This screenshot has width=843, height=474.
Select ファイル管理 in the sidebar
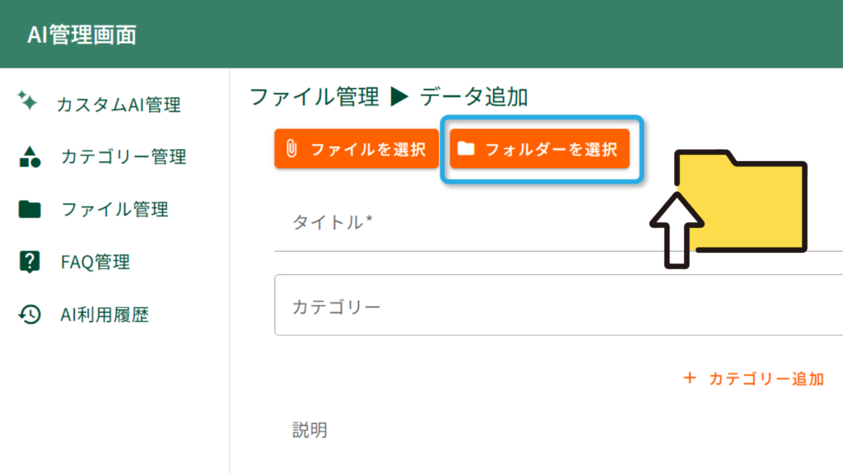tap(114, 209)
